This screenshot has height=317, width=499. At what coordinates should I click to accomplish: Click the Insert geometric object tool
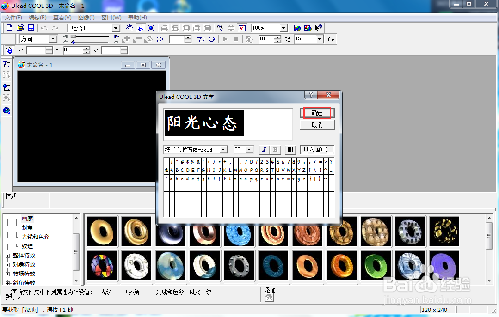tap(6, 110)
